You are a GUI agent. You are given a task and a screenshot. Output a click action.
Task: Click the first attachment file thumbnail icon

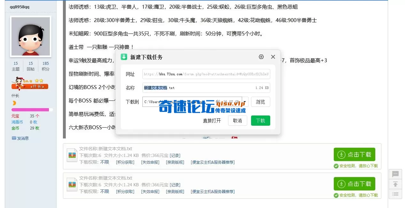[72, 155]
